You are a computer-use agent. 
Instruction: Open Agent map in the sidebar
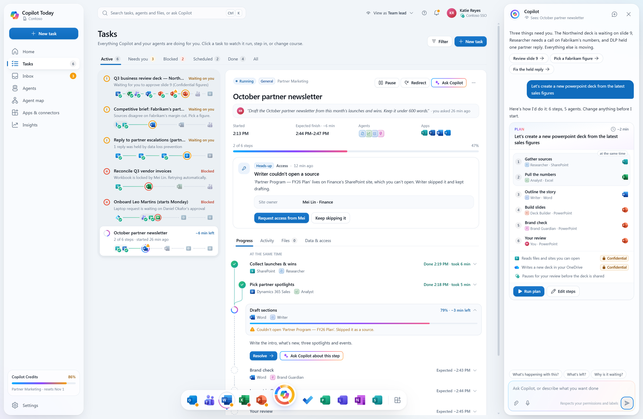(44, 100)
